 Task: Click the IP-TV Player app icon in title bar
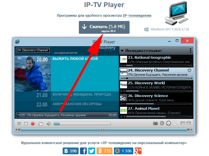(x=17, y=42)
